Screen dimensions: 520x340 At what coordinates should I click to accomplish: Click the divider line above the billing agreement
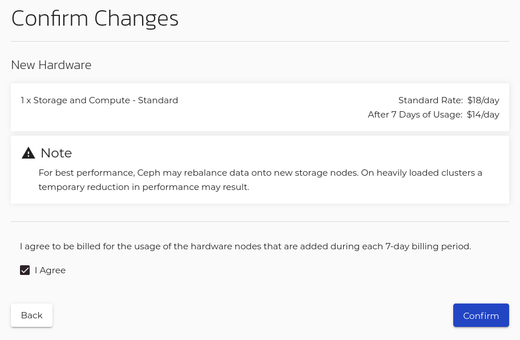tap(260, 221)
